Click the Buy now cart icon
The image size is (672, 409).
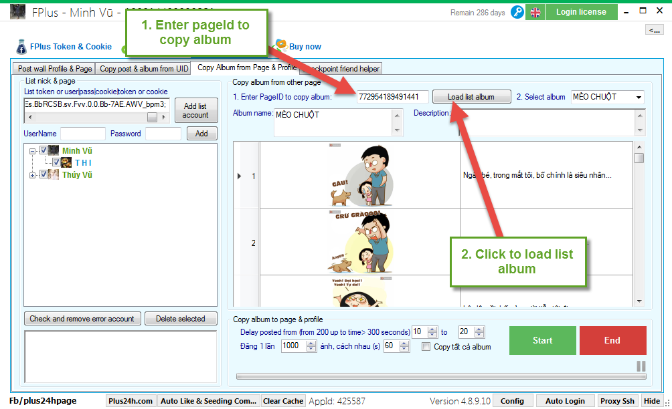[280, 44]
